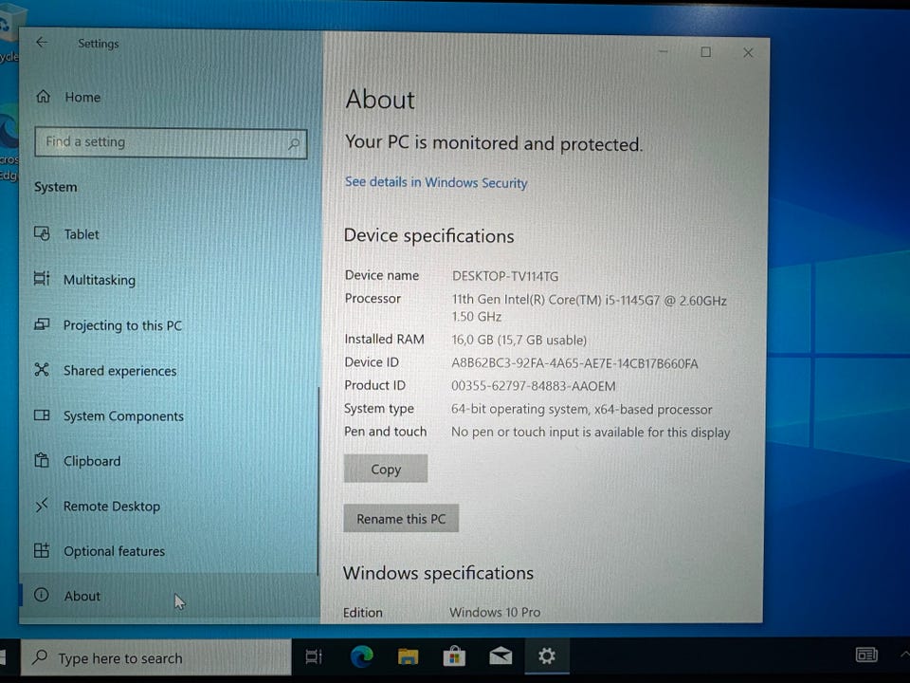
Task: Click the sidebar vertical scrollbar
Action: (318, 481)
